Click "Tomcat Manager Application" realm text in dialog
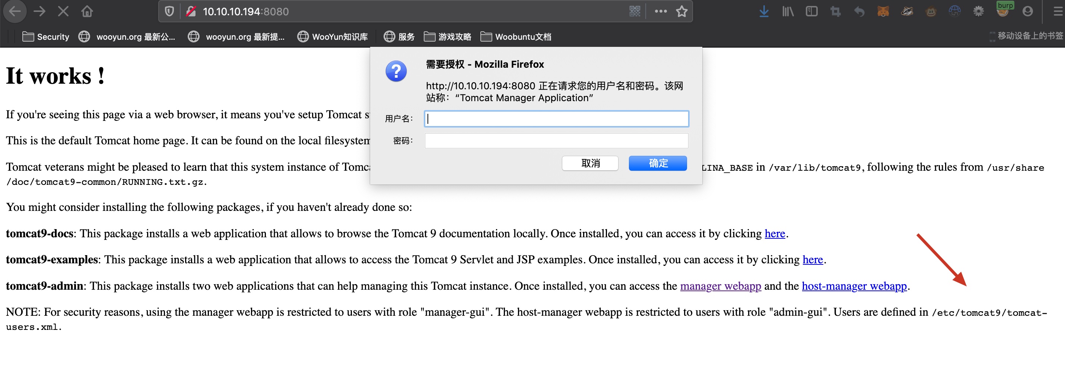 (524, 98)
